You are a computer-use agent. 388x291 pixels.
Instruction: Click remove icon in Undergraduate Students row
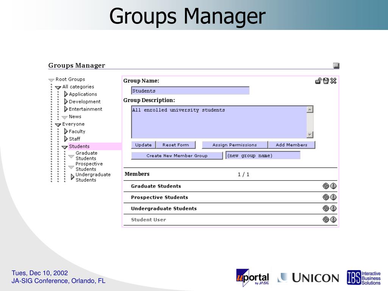[326, 208]
